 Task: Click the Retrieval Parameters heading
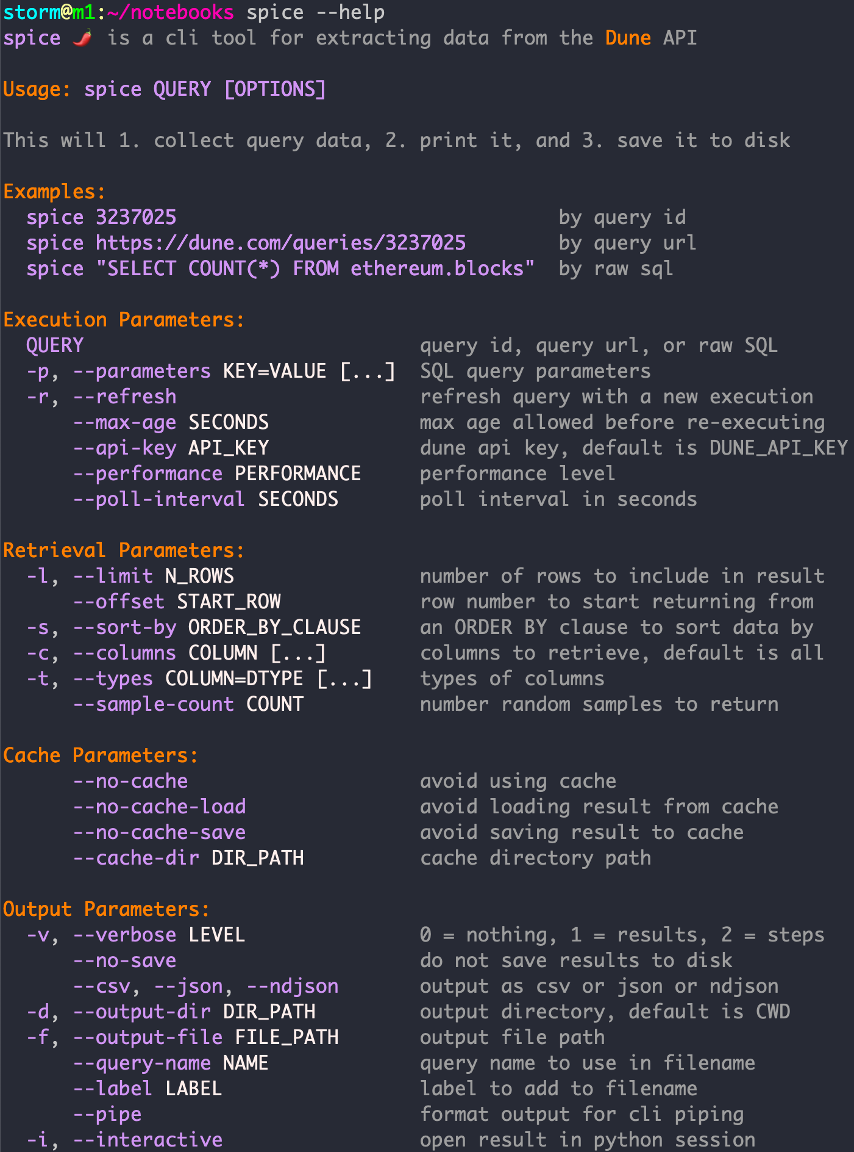pos(124,550)
